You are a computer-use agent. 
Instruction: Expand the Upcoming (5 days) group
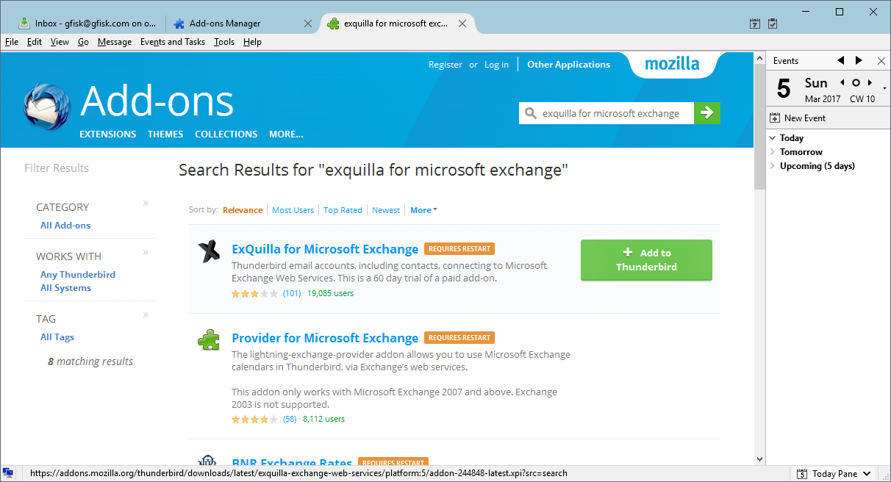773,166
